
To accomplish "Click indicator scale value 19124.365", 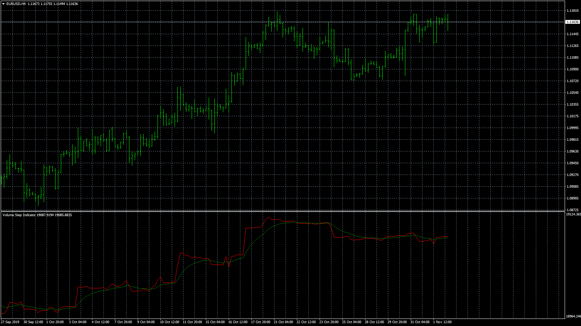I will [x=573, y=214].
